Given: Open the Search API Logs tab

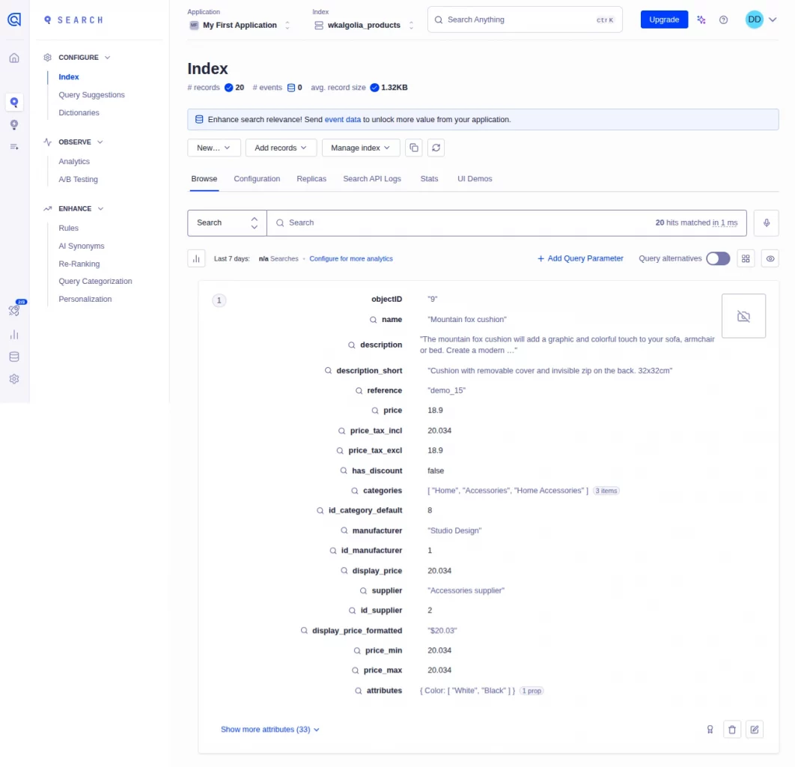Looking at the screenshot, I should click(372, 179).
